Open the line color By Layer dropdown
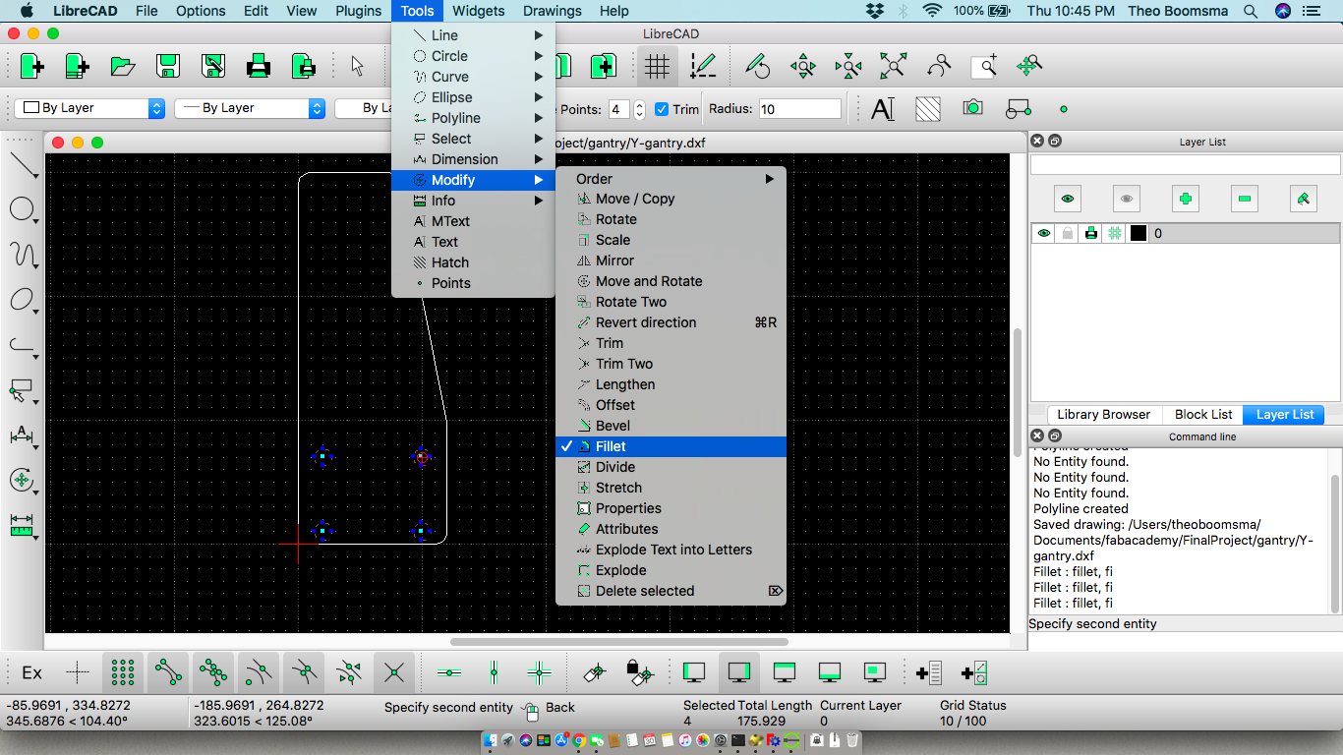 88,109
